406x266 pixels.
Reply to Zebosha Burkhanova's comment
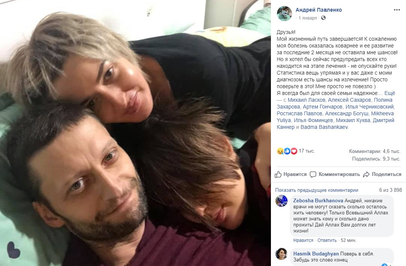pos(327,240)
